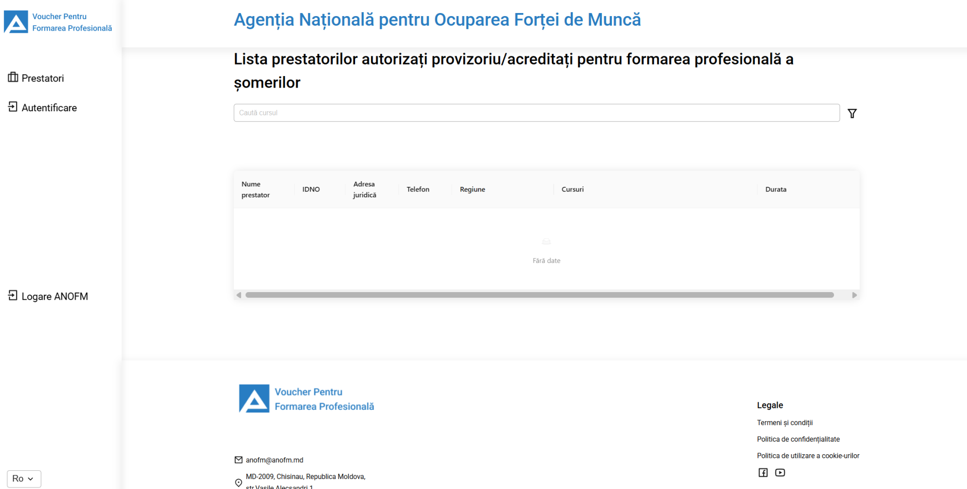967x489 pixels.
Task: Click the Prestatori briefcase icon
Action: click(x=13, y=77)
